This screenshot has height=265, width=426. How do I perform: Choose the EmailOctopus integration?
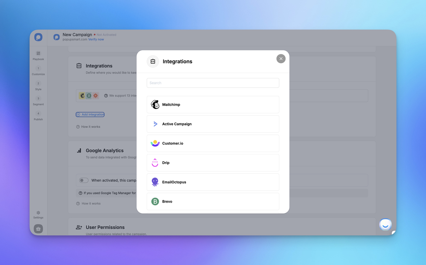(x=213, y=182)
